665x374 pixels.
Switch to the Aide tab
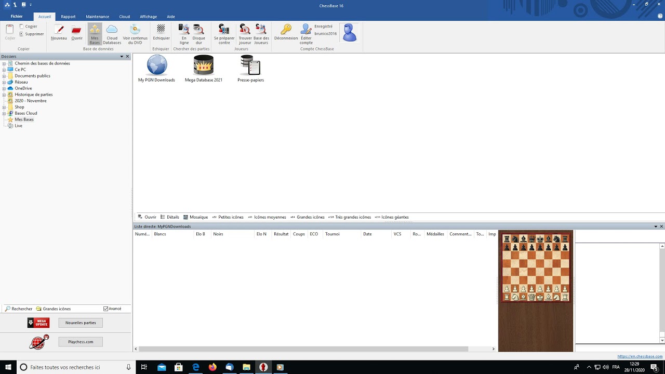click(x=171, y=17)
